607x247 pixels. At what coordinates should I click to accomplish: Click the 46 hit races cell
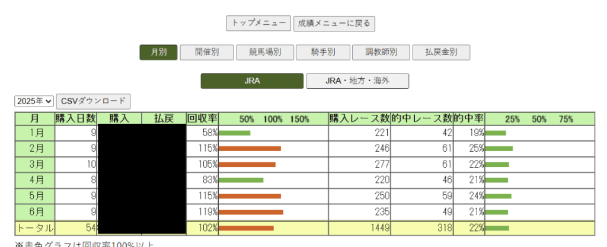[421, 181]
